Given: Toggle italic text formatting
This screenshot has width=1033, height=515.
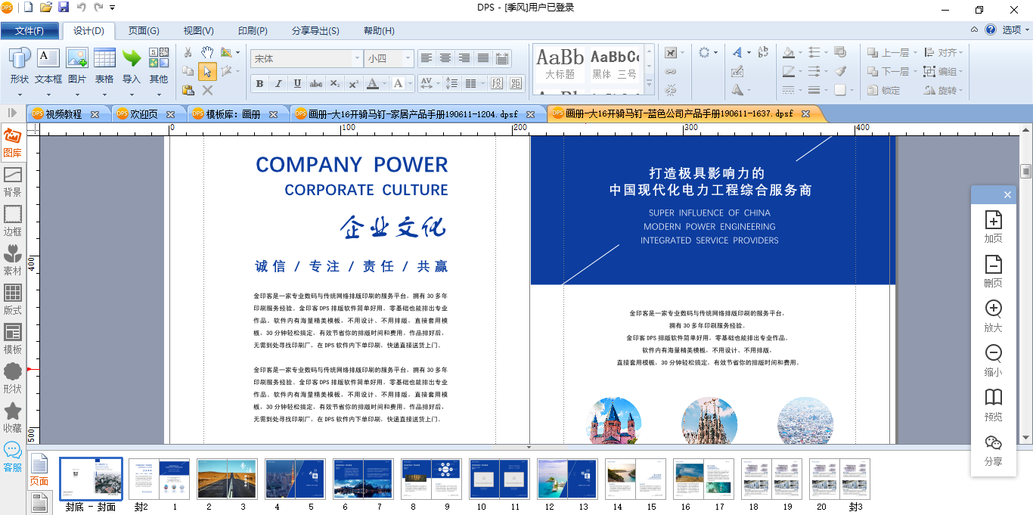Looking at the screenshot, I should point(278,83).
